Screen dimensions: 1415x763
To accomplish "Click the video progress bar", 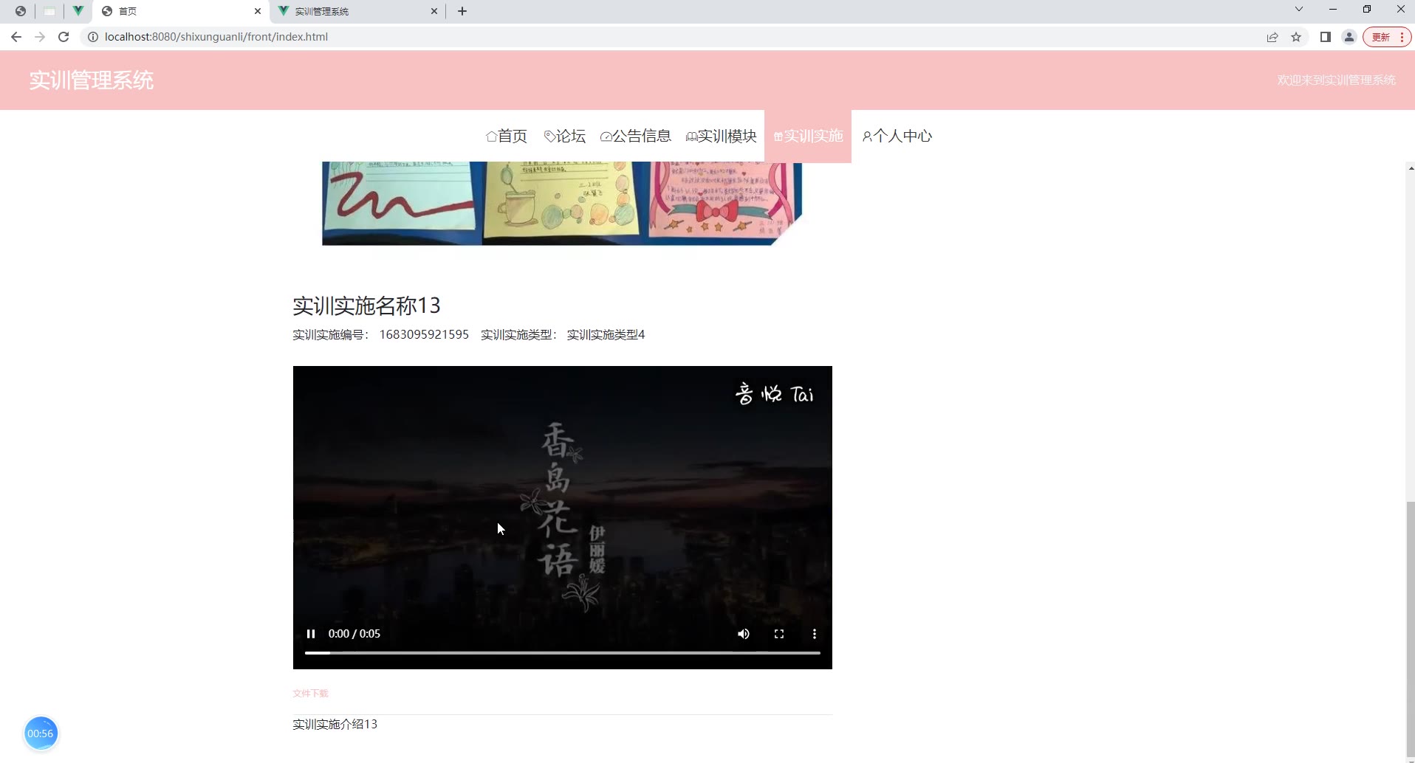I will click(x=563, y=653).
